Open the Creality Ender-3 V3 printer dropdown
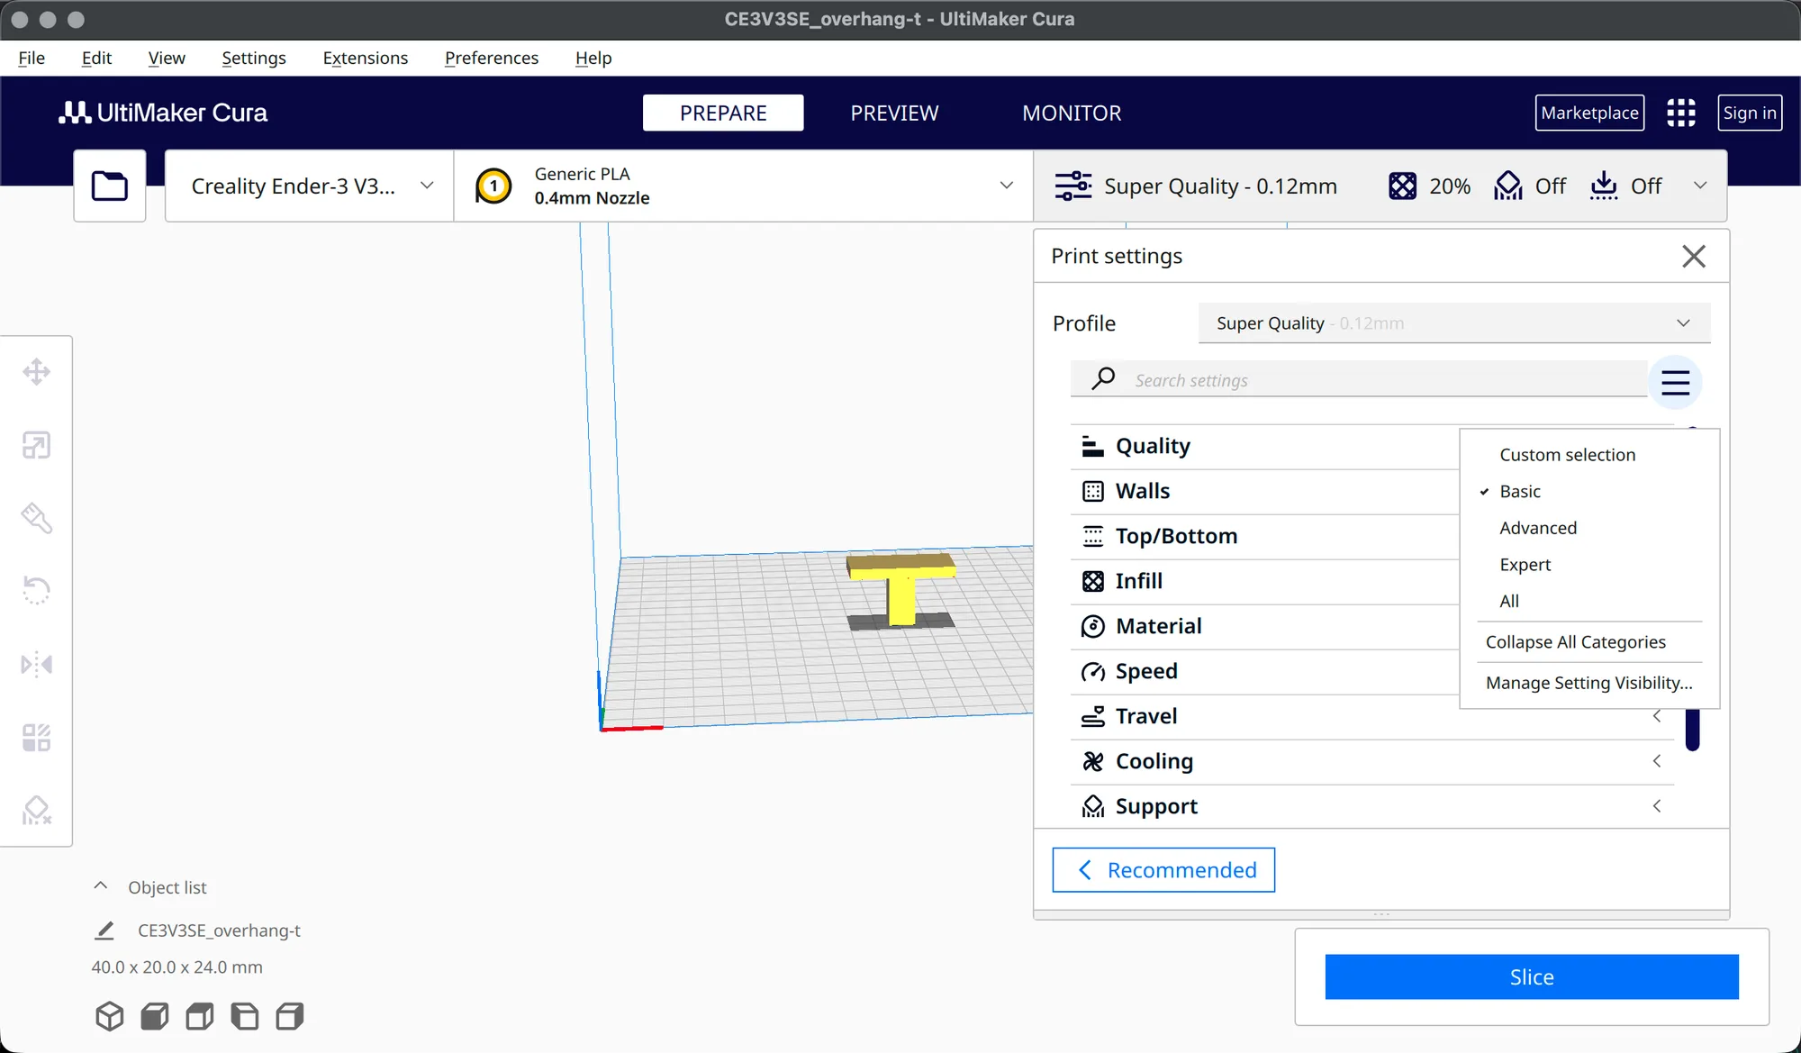The height and width of the screenshot is (1053, 1801). coord(309,186)
